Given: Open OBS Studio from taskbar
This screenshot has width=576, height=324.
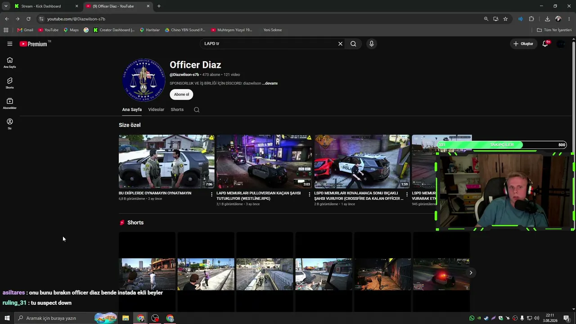Looking at the screenshot, I should [155, 318].
